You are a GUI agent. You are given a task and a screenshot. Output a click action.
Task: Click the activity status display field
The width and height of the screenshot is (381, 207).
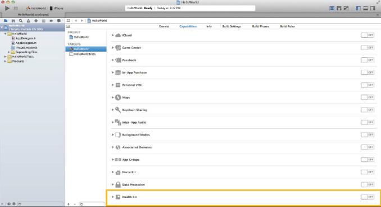(x=190, y=8)
